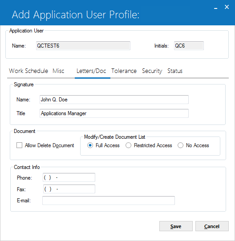
Task: Go to the Tolerance tab
Action: point(124,71)
